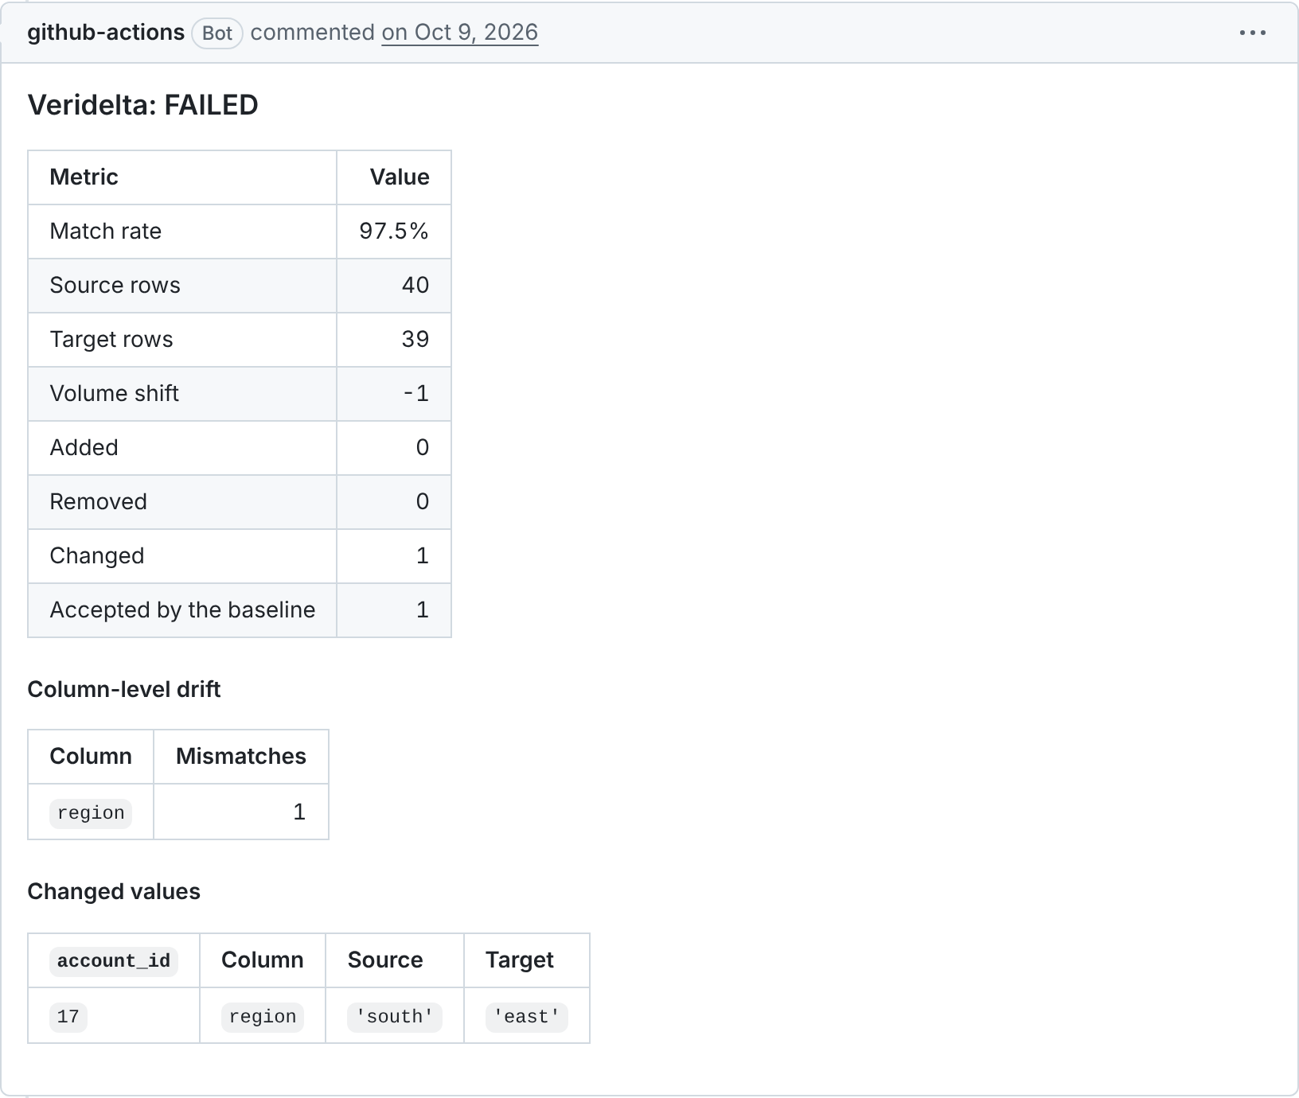Viewport: 1299px width, 1098px height.
Task: Click the Changed row value 1
Action: (423, 555)
